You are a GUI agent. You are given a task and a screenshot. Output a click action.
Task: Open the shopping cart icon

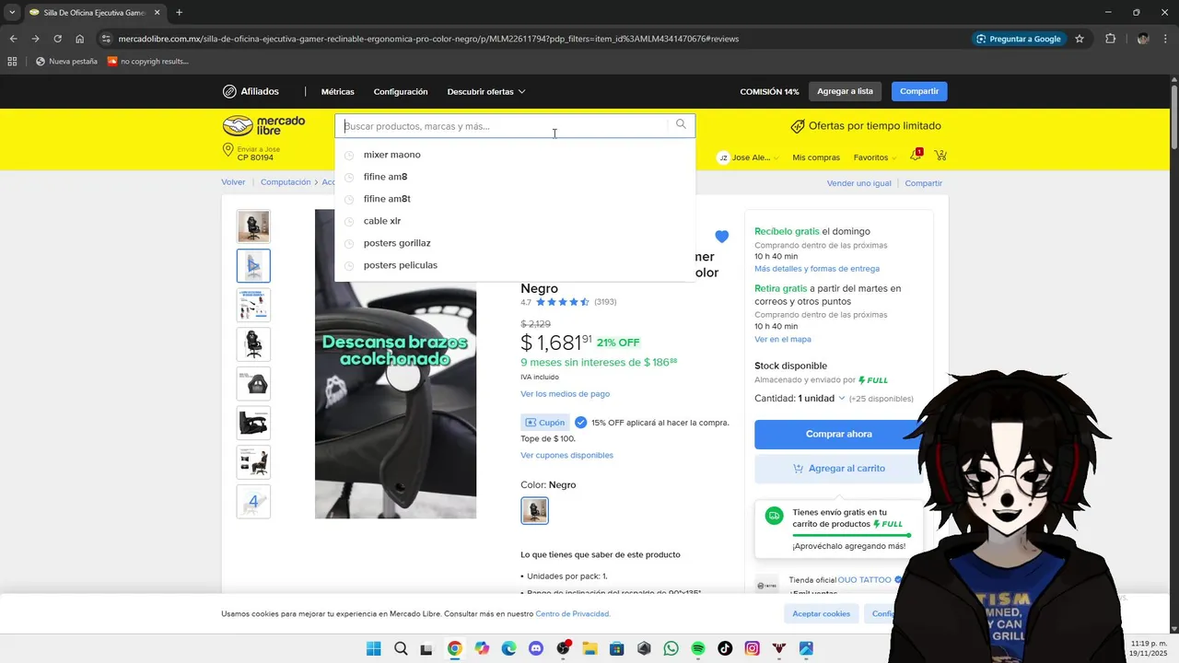pyautogui.click(x=940, y=156)
